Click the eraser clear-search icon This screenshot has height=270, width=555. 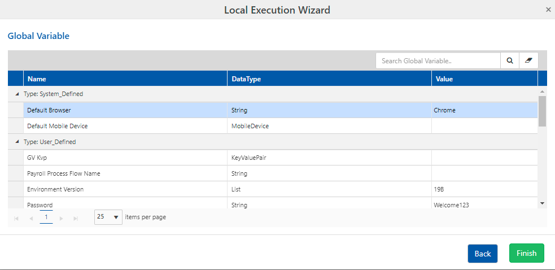[528, 60]
